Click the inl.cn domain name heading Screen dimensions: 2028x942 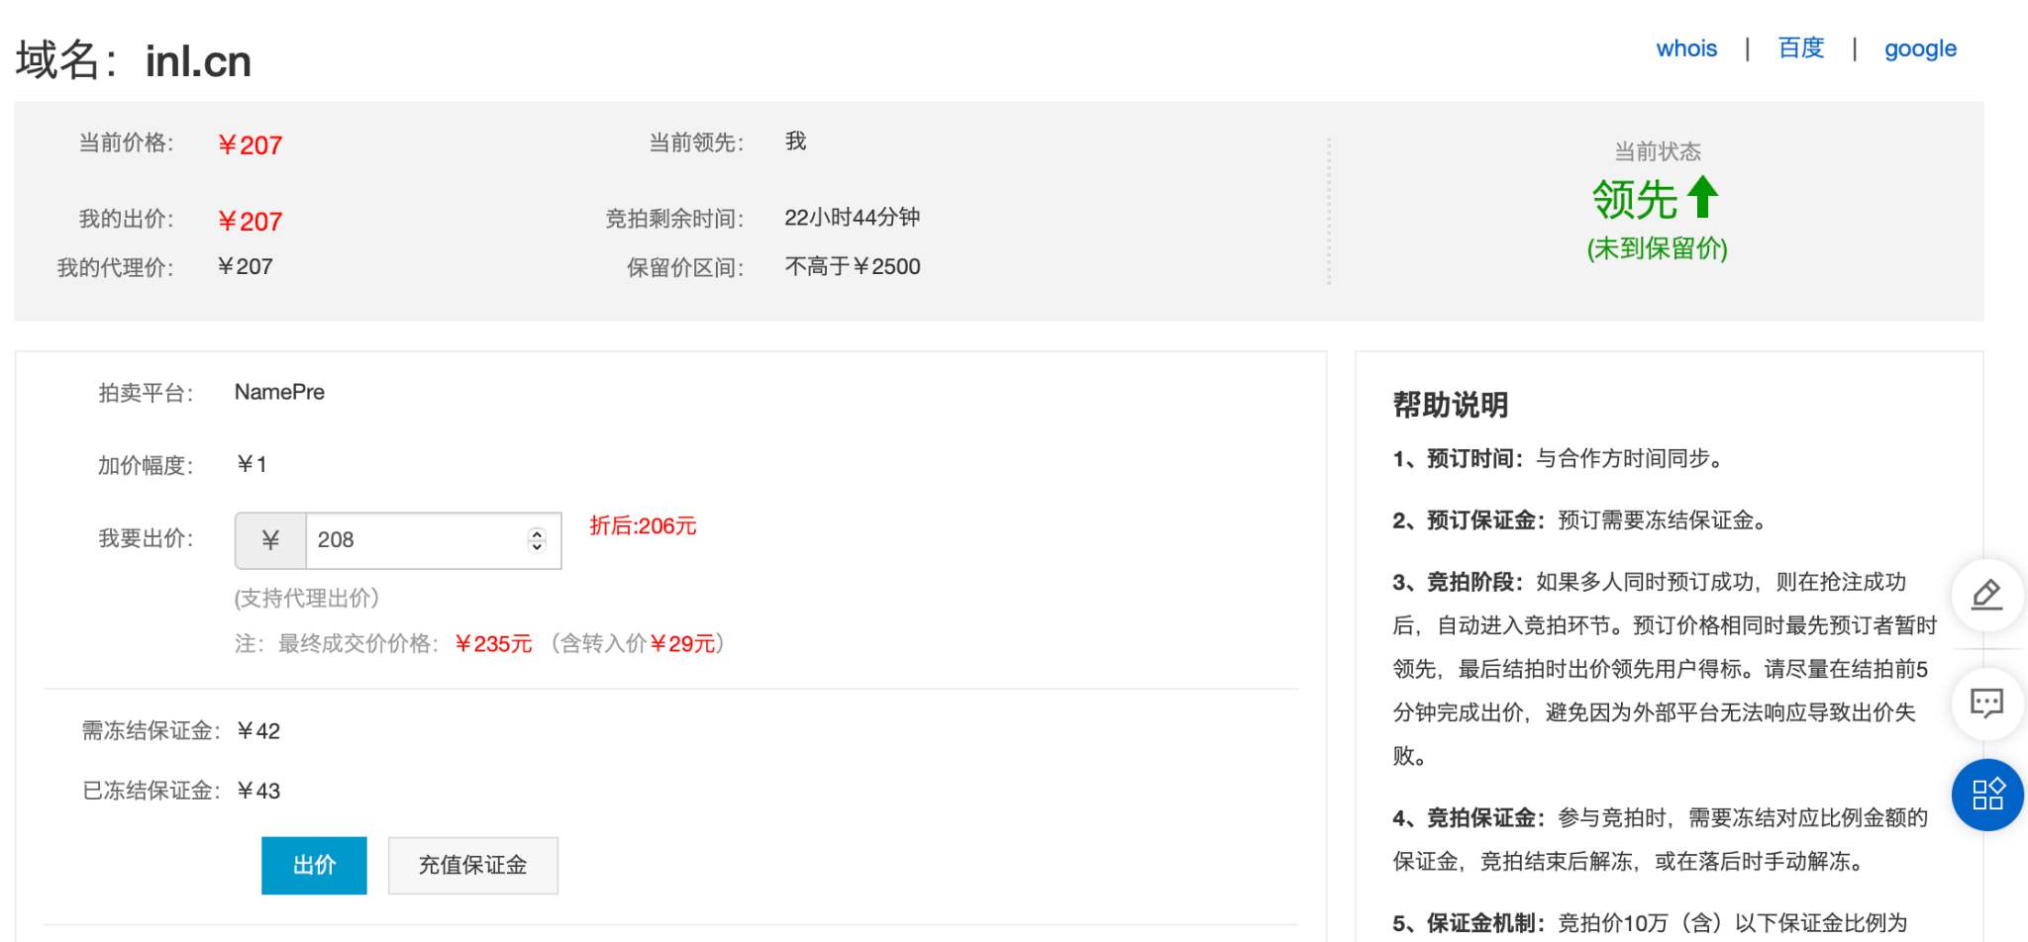[198, 61]
